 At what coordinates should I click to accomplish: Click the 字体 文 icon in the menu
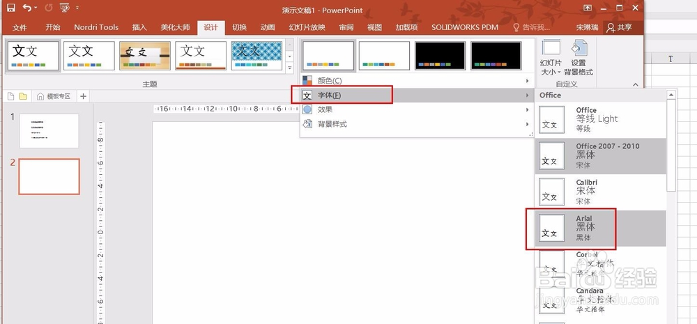coord(307,95)
